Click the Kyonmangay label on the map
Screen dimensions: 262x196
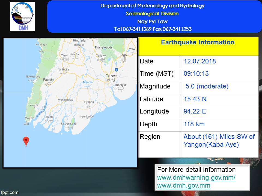(x=65, y=100)
